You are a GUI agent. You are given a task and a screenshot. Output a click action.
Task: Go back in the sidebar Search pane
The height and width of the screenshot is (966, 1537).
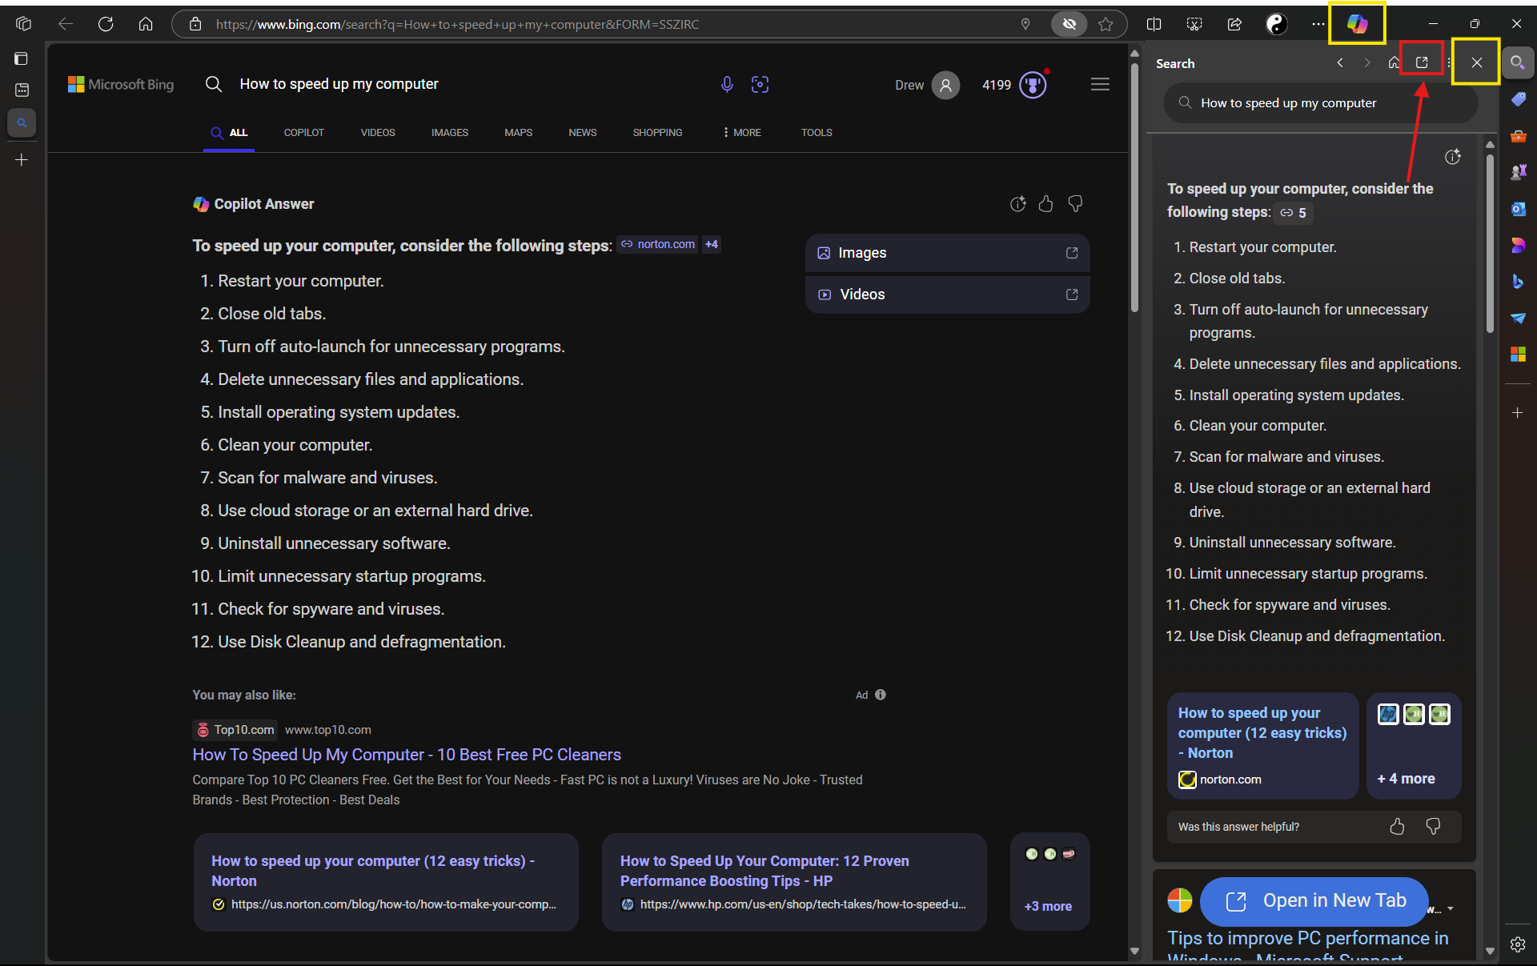(1340, 62)
